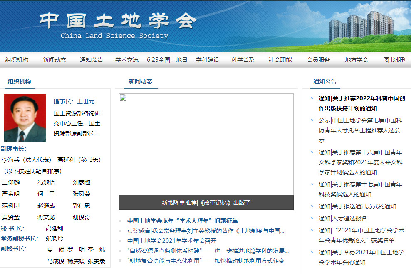
Task: Open the 理事长：王世元 profile link
Action: (74, 101)
